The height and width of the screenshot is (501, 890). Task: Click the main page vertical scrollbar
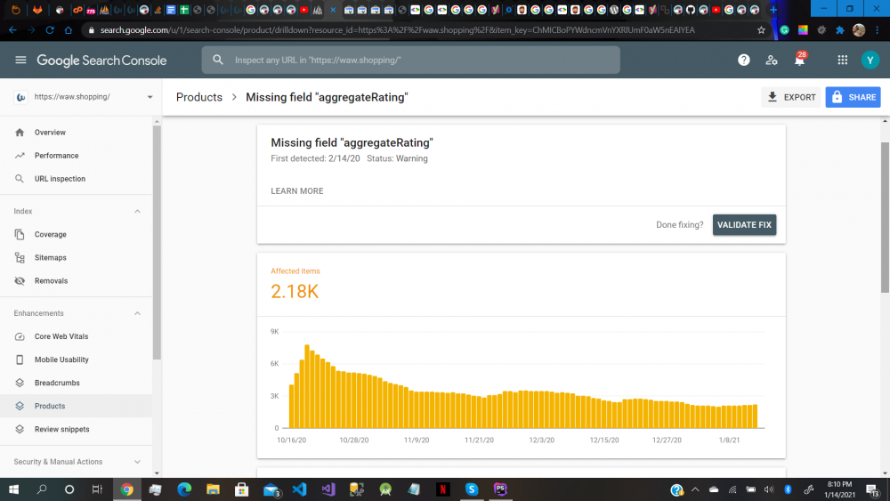tap(885, 218)
